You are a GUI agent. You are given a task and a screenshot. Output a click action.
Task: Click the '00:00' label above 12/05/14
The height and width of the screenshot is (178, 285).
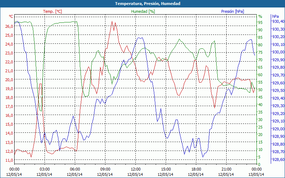pos(14,169)
